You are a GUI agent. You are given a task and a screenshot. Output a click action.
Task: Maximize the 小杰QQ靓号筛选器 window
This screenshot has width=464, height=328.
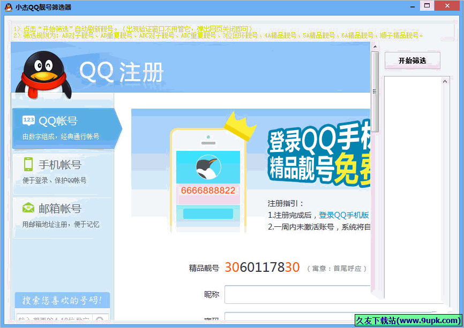click(x=426, y=5)
